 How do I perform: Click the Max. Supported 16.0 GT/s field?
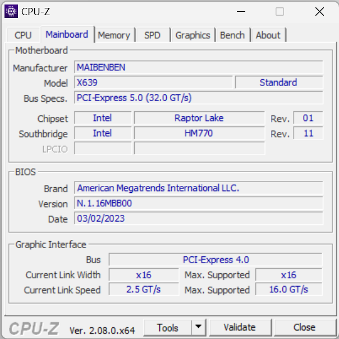pos(288,290)
